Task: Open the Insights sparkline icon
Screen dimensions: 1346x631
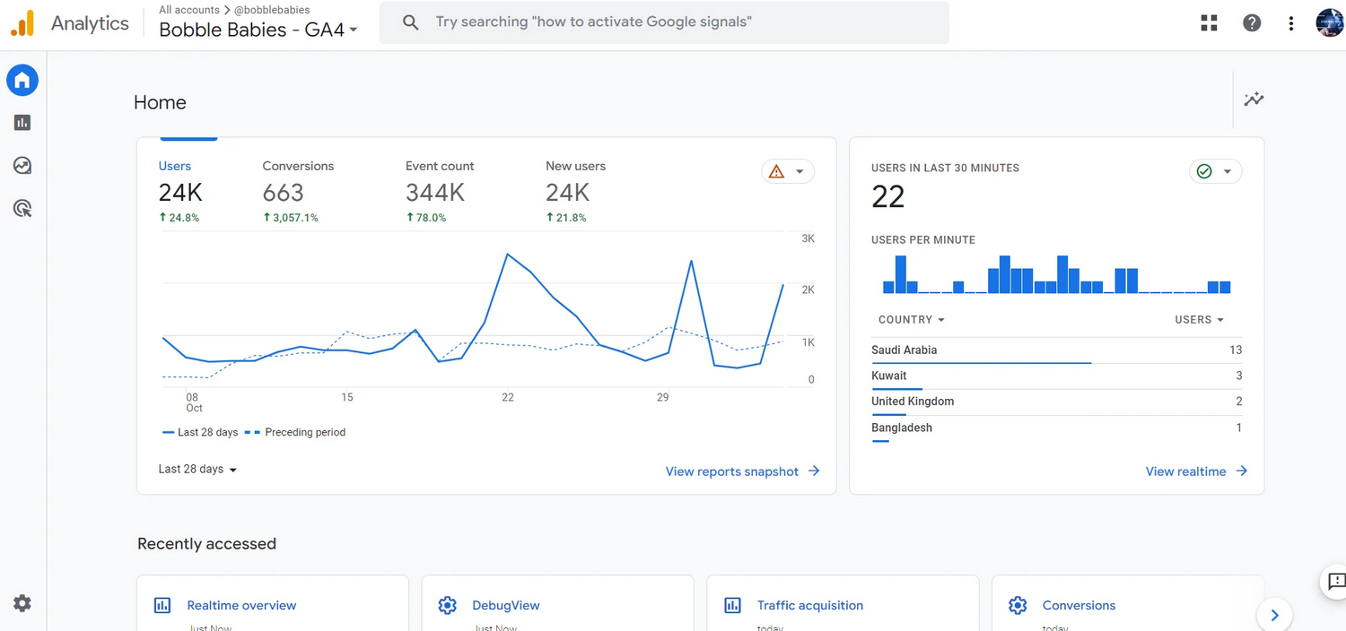Action: (1254, 99)
